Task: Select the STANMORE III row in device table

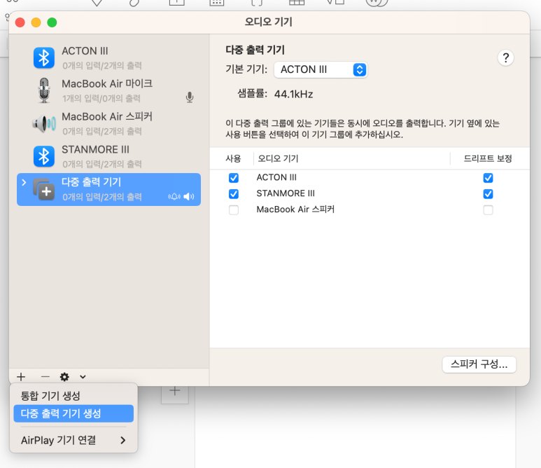Action: [370, 194]
